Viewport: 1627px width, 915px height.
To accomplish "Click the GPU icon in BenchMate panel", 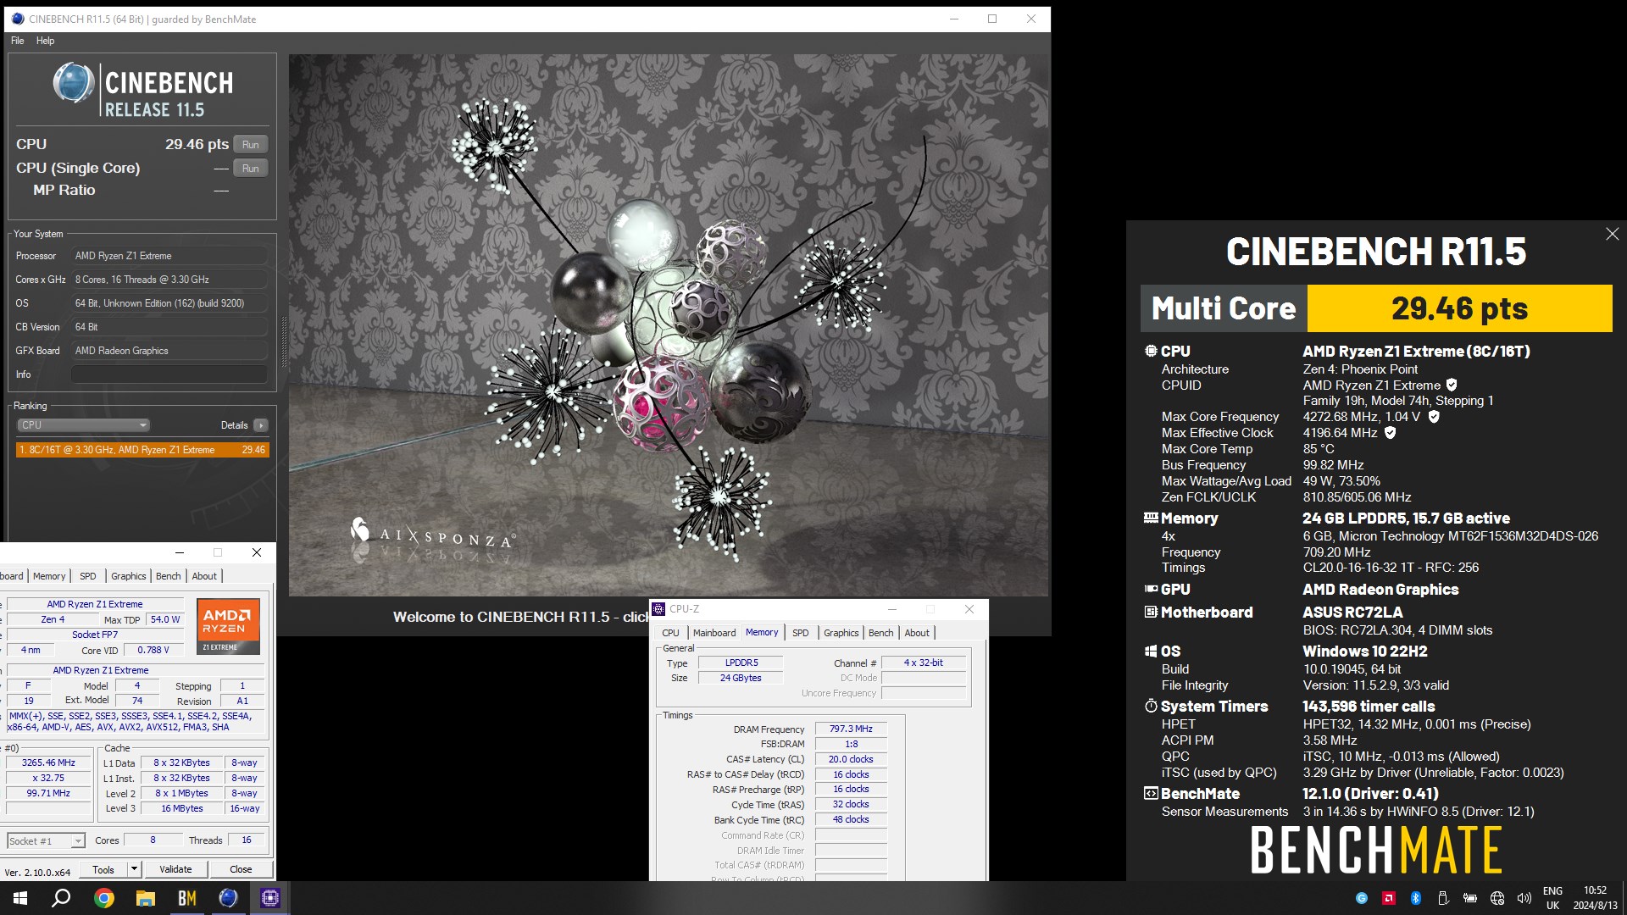I will tap(1151, 589).
